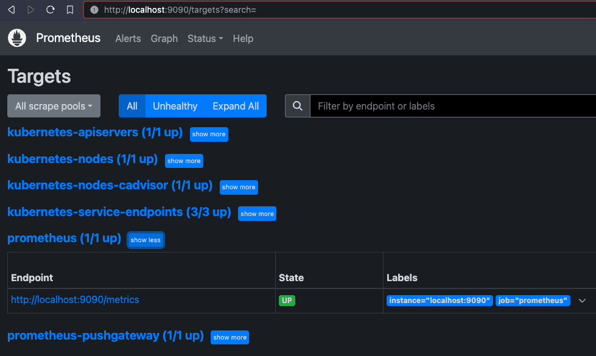Select the All targets filter
596x356 pixels.
tap(132, 106)
